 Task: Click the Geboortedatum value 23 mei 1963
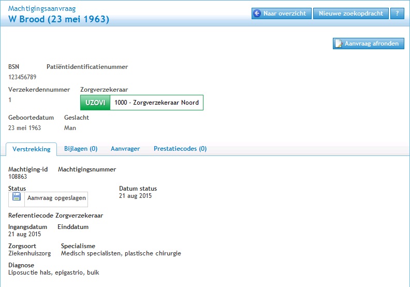click(24, 128)
